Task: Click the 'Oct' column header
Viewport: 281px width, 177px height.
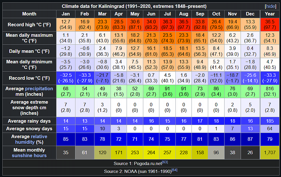Action: coord(216,14)
